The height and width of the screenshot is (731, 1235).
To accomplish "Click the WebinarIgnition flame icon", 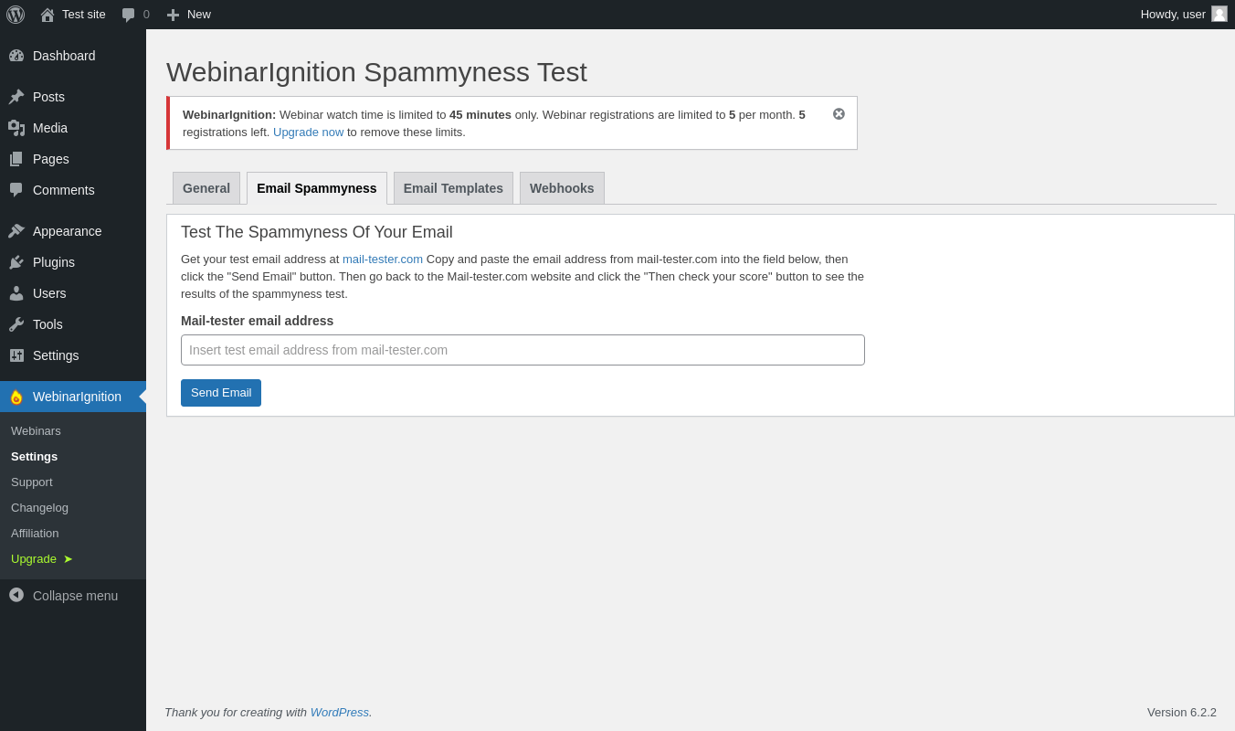I will [x=16, y=397].
